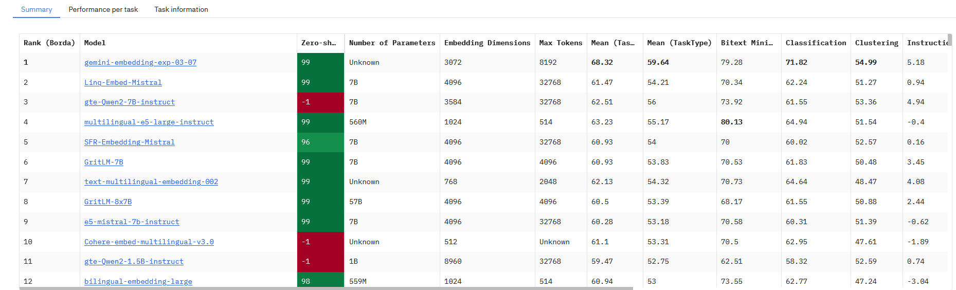Sort by Embedding Dimensions header
This screenshot has height=290, width=956.
pyautogui.click(x=487, y=43)
